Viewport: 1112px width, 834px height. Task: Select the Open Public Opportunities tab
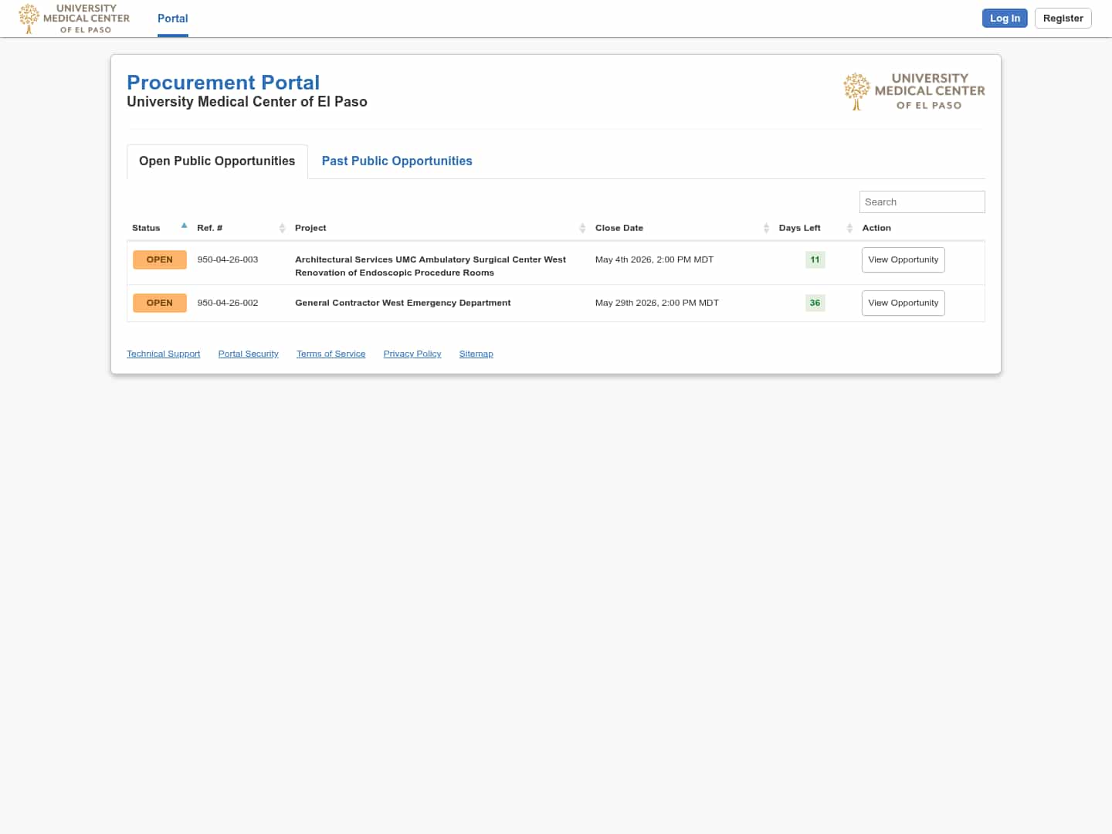[x=216, y=161]
